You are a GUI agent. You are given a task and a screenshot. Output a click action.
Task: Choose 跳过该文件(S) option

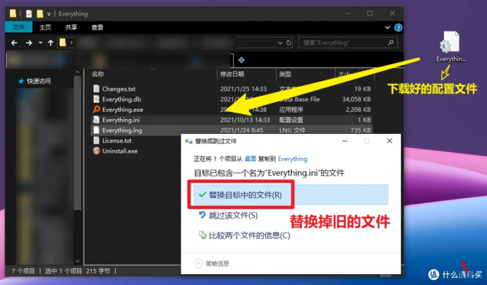click(x=233, y=215)
